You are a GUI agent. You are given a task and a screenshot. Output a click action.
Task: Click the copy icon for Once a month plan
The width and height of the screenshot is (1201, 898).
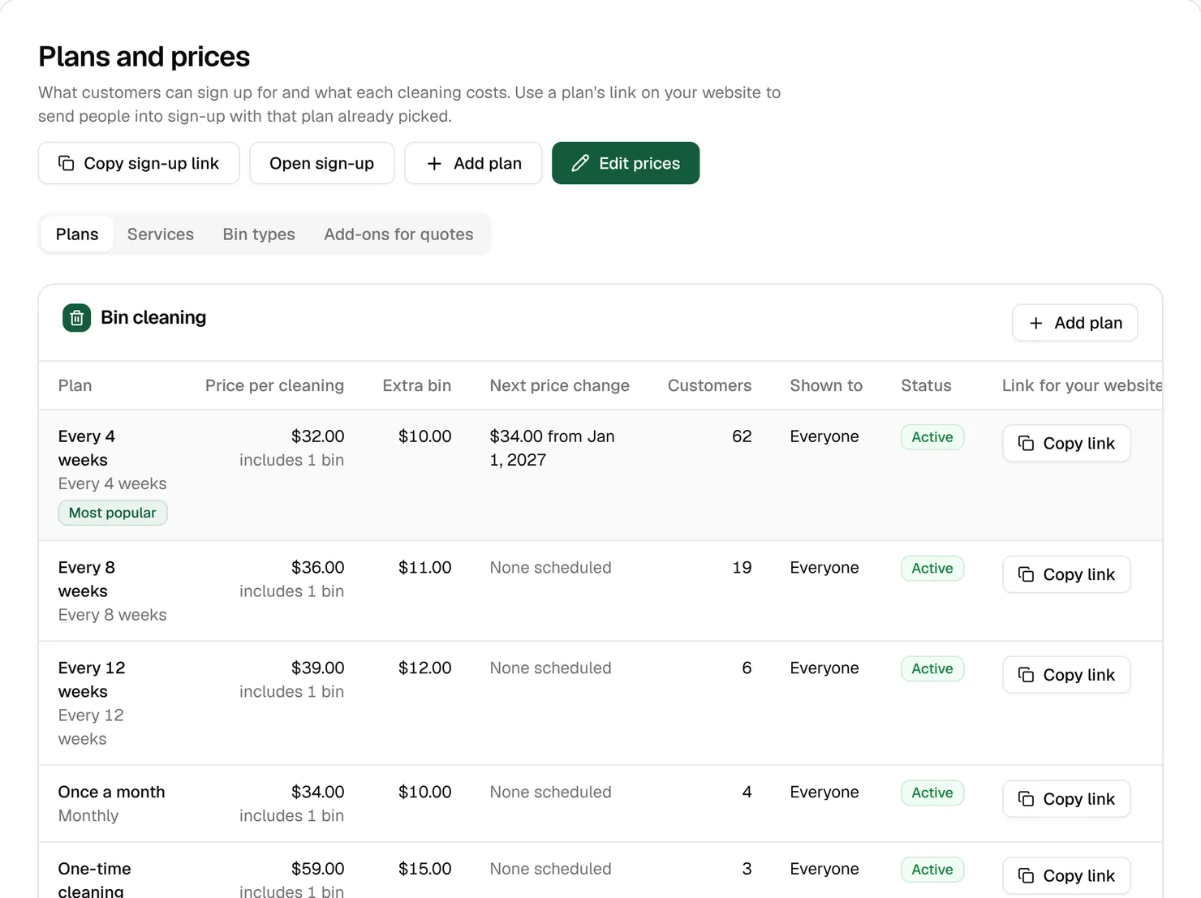coord(1026,799)
